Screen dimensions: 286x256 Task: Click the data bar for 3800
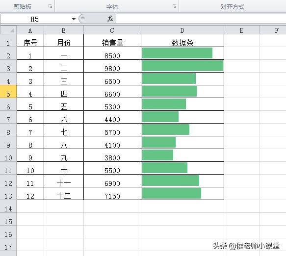pos(157,155)
